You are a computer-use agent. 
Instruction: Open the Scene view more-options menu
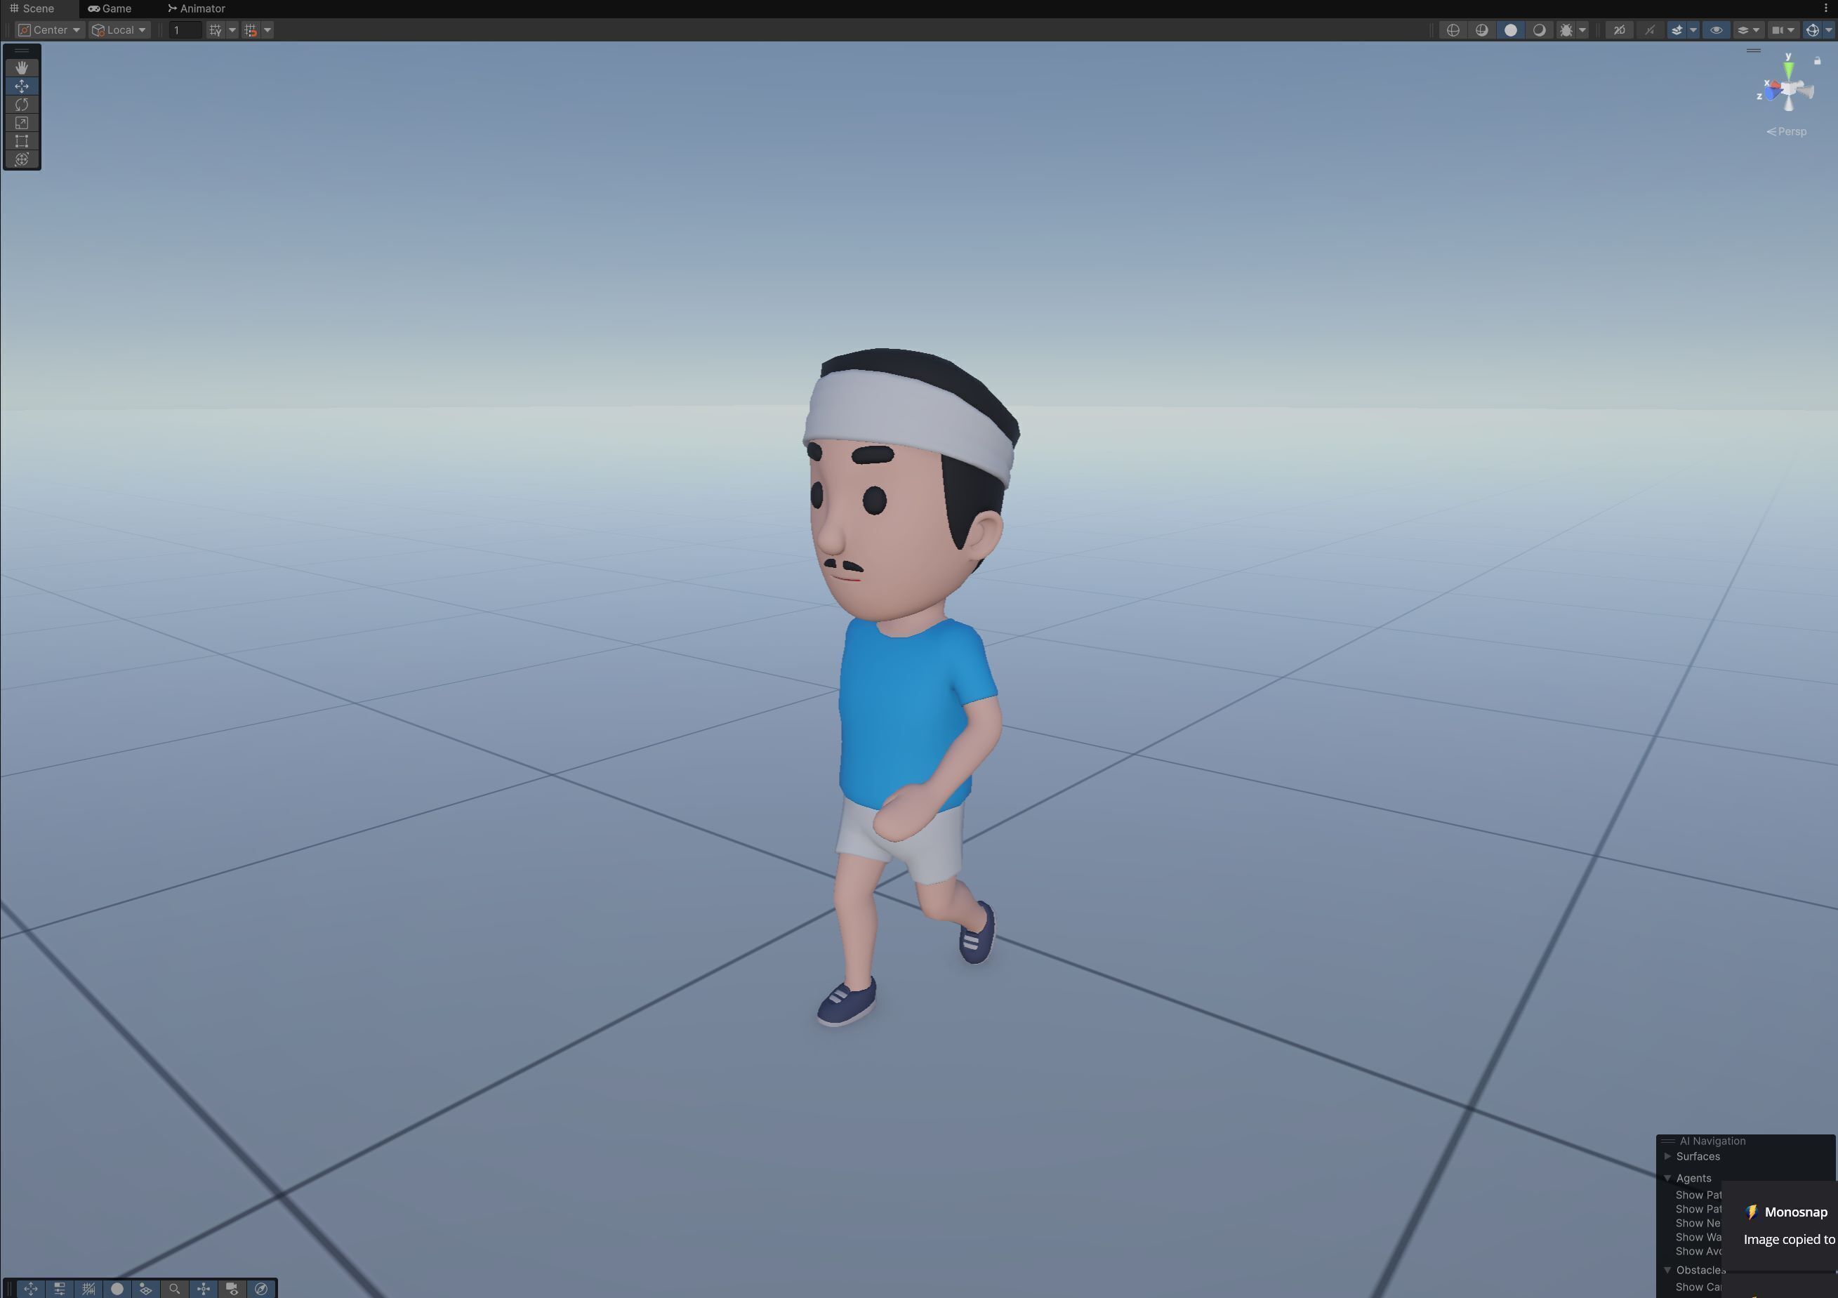coord(1826,8)
